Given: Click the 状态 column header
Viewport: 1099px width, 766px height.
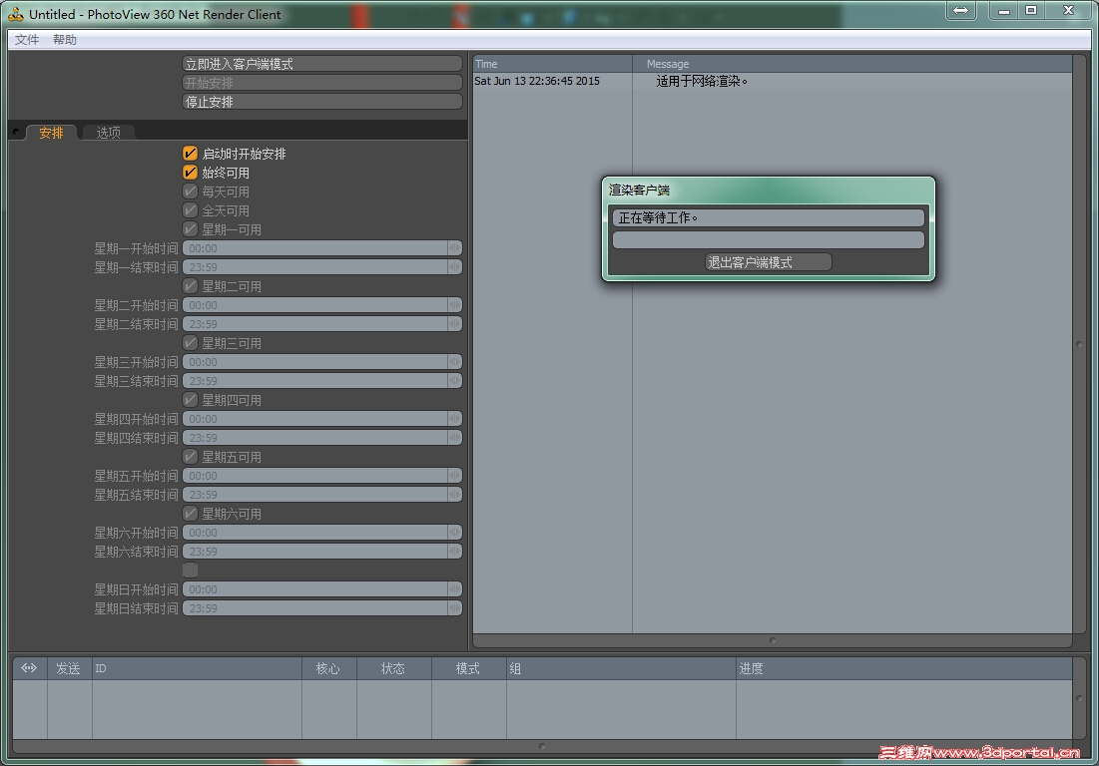Looking at the screenshot, I should point(394,668).
